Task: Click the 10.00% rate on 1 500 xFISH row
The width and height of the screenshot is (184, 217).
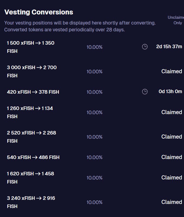Action: click(x=95, y=47)
